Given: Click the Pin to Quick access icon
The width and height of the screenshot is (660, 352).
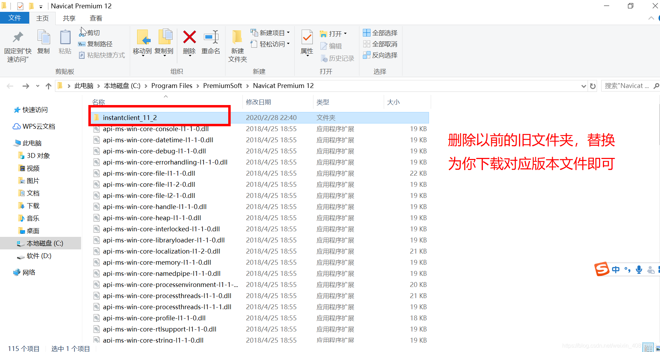Looking at the screenshot, I should point(18,38).
